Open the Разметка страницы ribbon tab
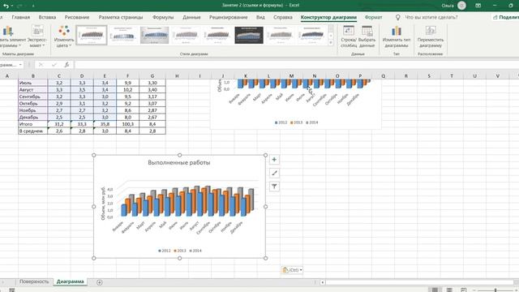The width and height of the screenshot is (519, 292). coord(121,17)
